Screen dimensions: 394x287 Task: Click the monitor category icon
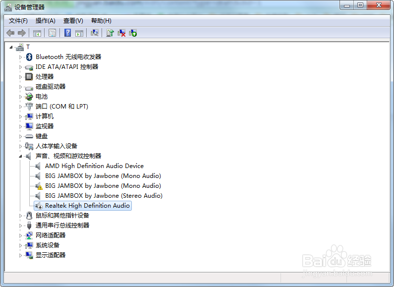coord(29,126)
